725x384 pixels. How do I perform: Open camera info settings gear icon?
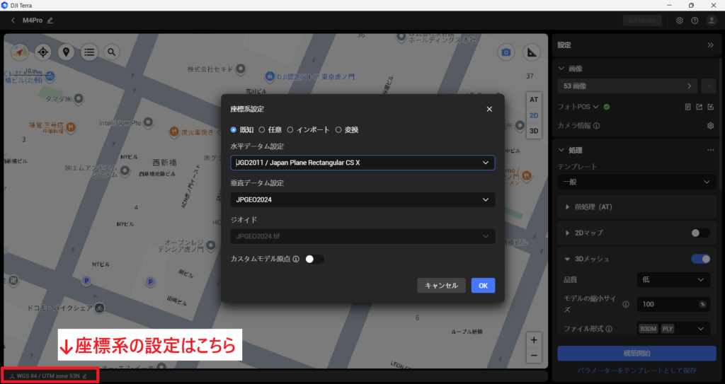coord(710,126)
